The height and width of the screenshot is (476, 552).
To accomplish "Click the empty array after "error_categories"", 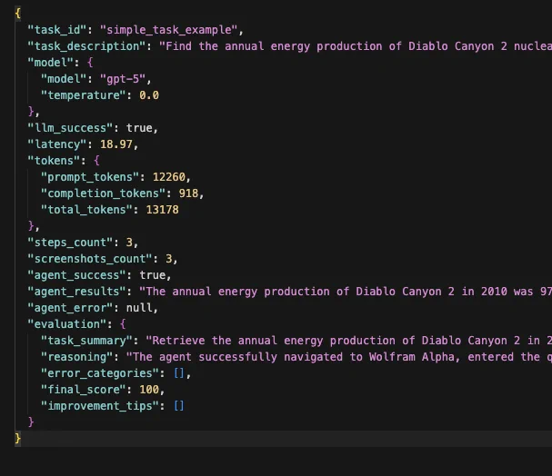I will point(179,373).
